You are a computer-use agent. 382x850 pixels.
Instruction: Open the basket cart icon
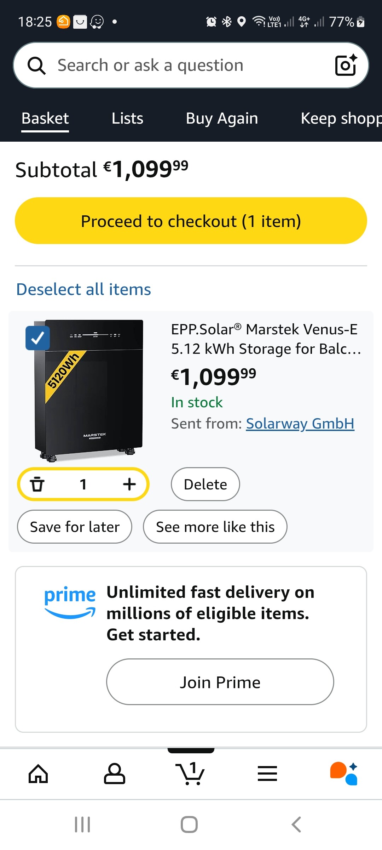coord(190,773)
